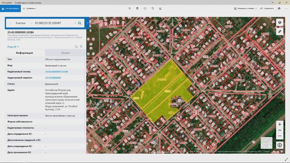Viewport: 290px width, 163px height.
Task: Open the 'Edit & Create' dropdown
Action: tap(245, 9)
